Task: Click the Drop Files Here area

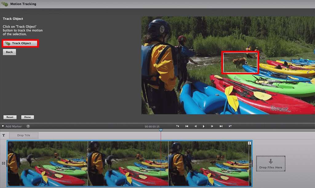Action: coord(271,163)
